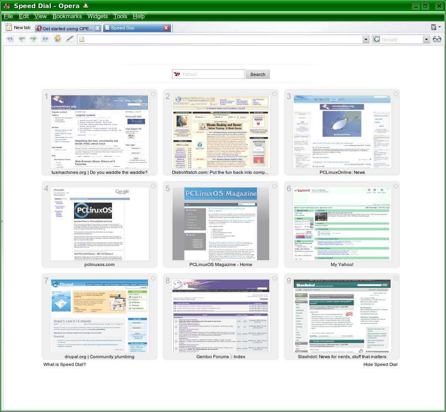Viewport: 446px width, 412px height.
Task: Remove My Yahoo speed dial entry 6
Action: click(396, 186)
